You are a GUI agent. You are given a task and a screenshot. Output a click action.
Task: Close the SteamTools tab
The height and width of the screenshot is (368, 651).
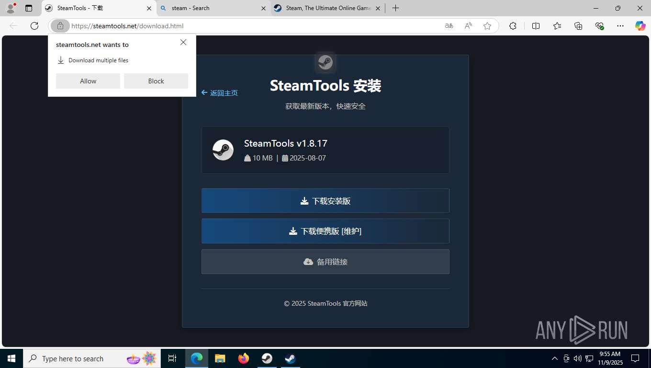(149, 8)
